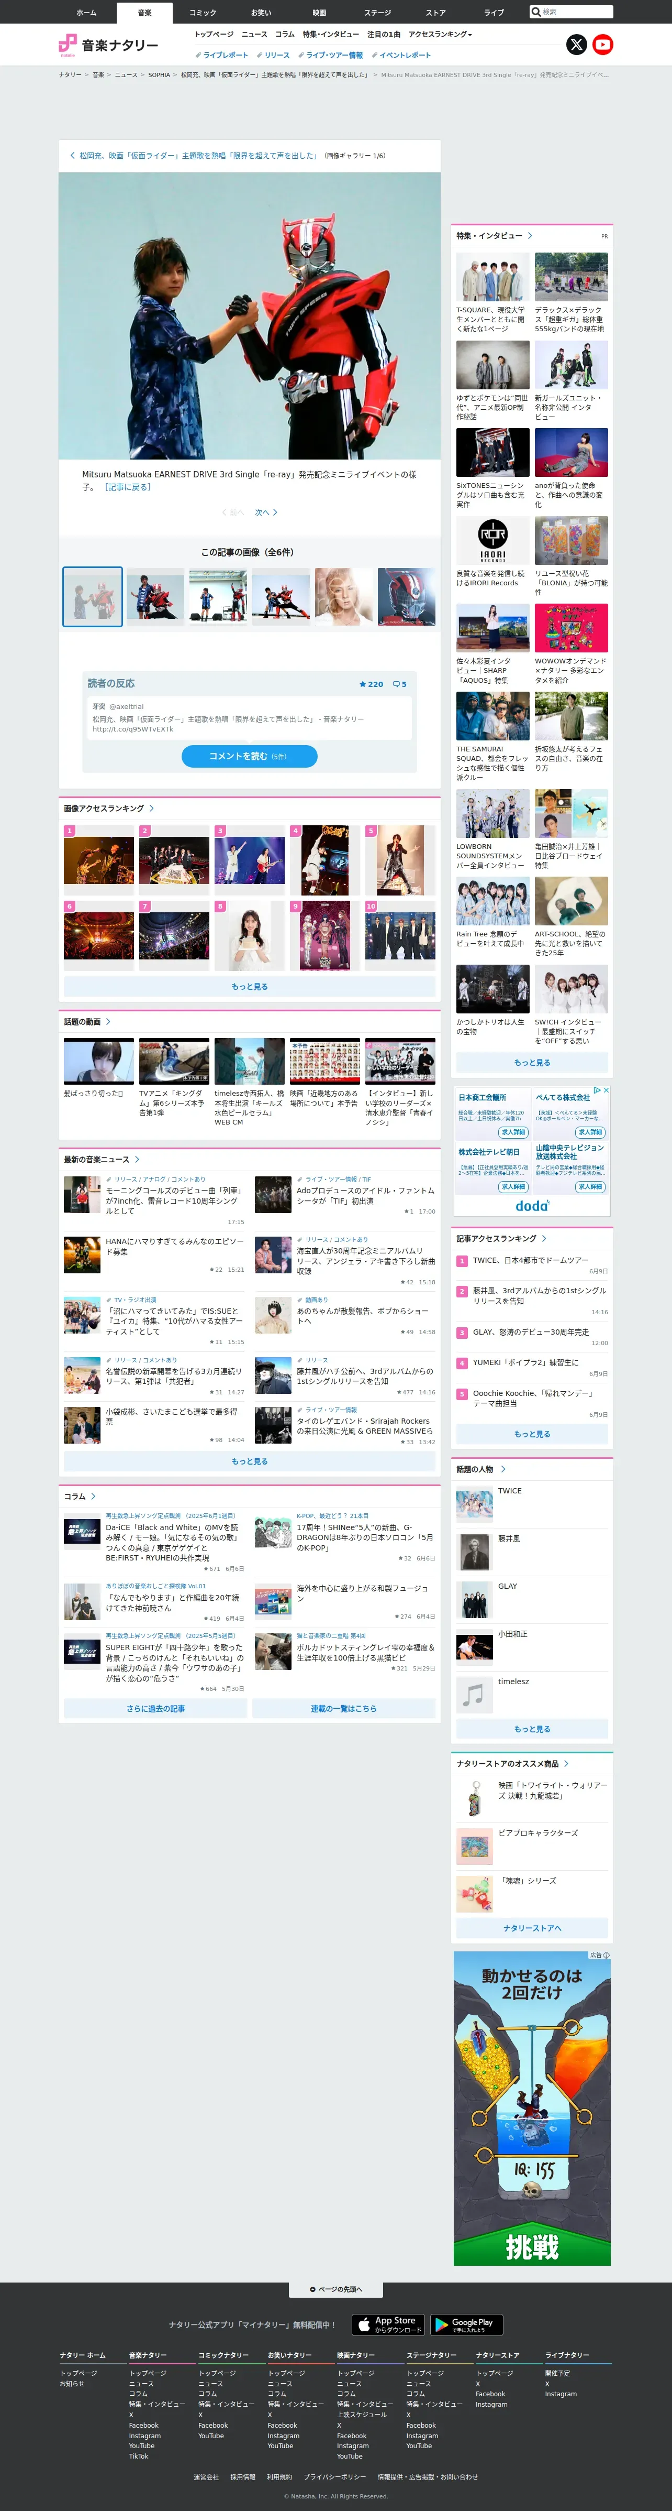Expand 特集・インタビュー sidebar section chevron
Screen dimensions: 672x2511
pyautogui.click(x=530, y=236)
